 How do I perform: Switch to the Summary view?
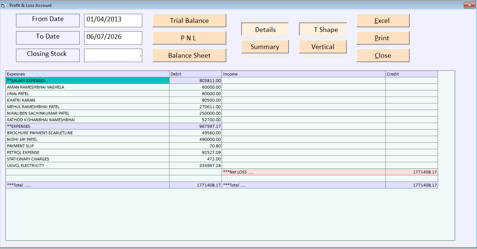pyautogui.click(x=265, y=47)
